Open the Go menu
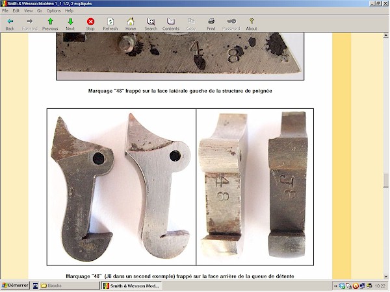 40,11
